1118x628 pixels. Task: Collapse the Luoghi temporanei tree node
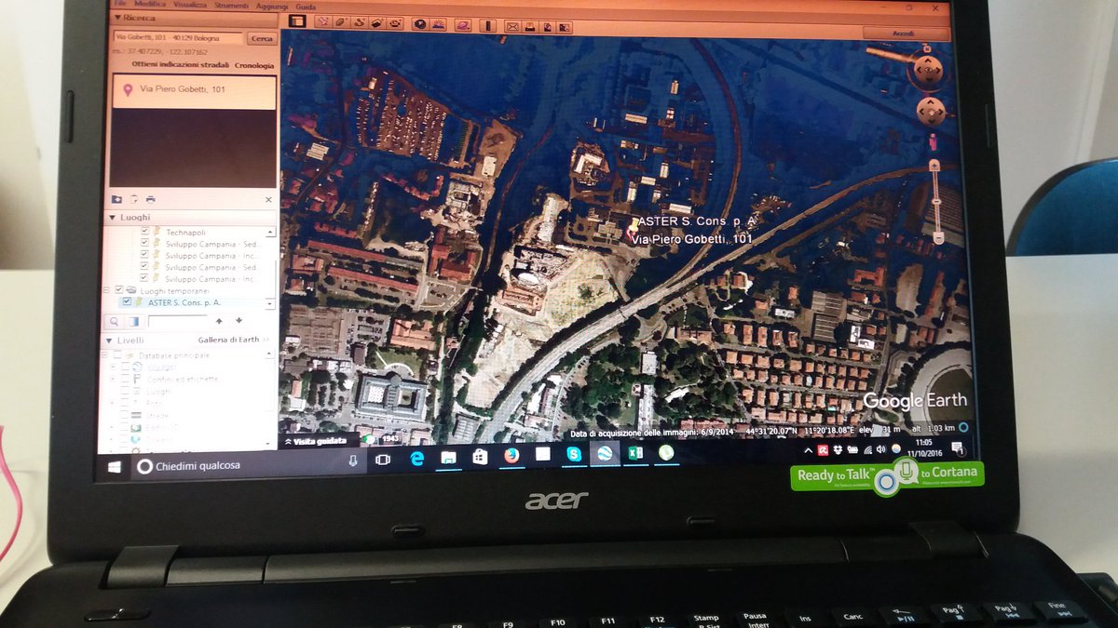coord(106,289)
